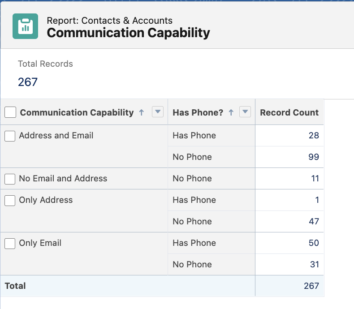Select the Only Address count 47 cell
Image resolution: width=354 pixels, height=309 pixels.
point(314,221)
